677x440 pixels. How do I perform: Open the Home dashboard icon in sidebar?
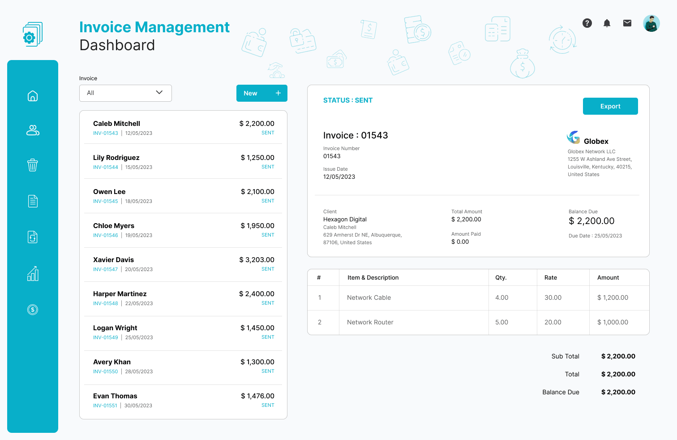click(33, 96)
